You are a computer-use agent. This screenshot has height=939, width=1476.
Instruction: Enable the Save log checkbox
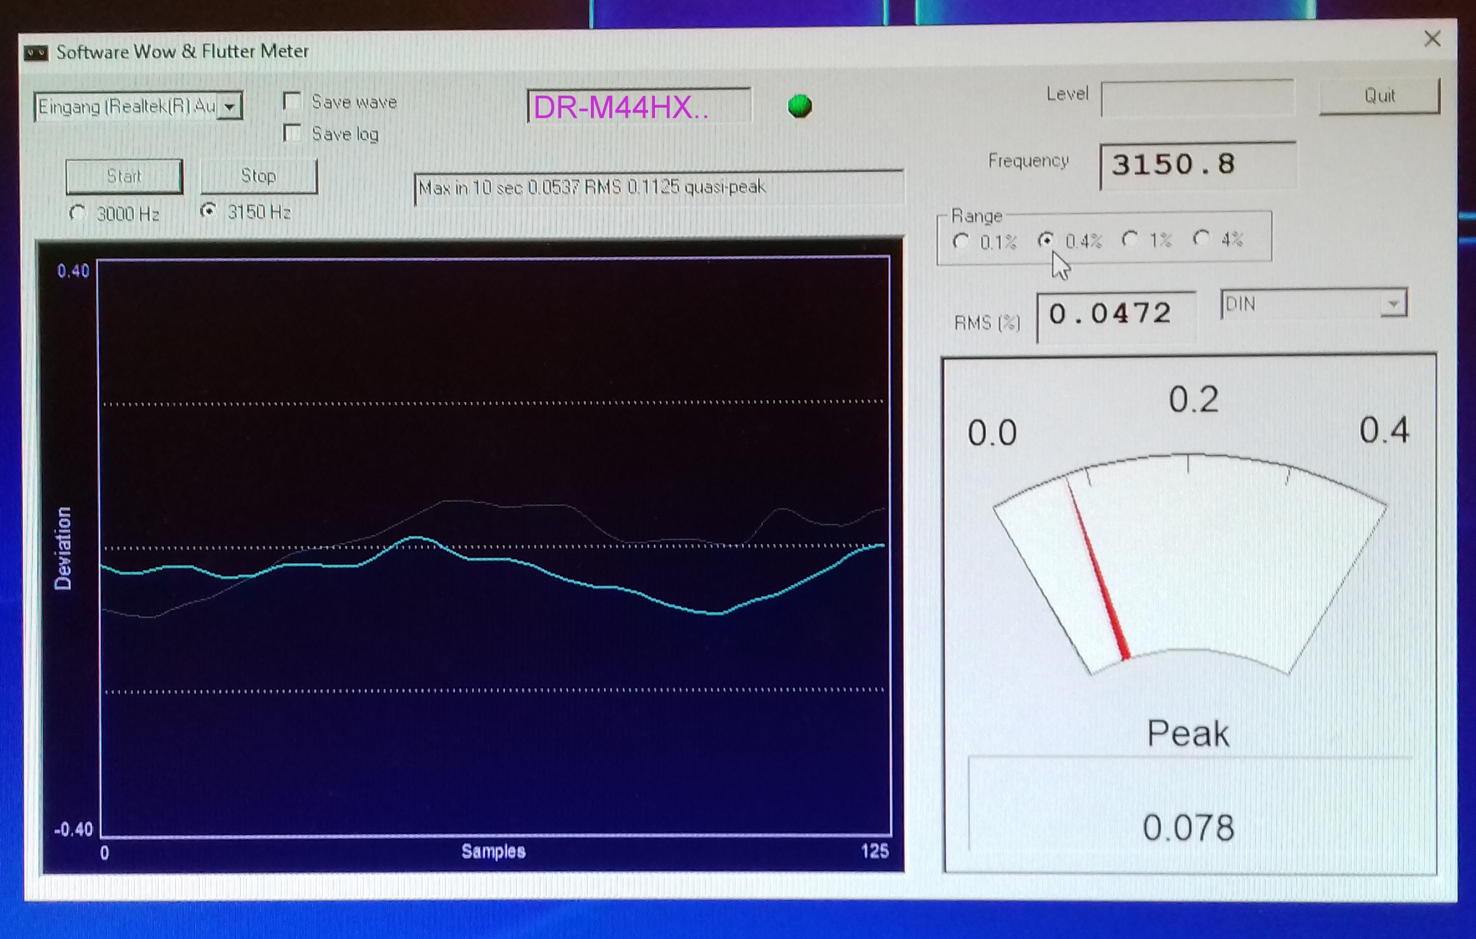pyautogui.click(x=292, y=133)
